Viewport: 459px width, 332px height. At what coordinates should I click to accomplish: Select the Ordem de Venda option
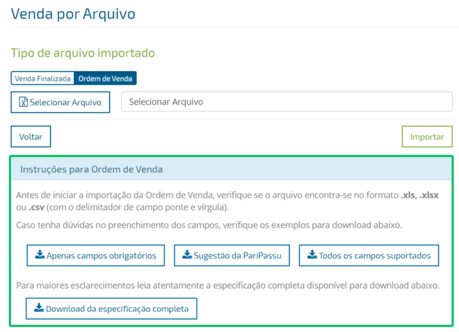pyautogui.click(x=105, y=79)
